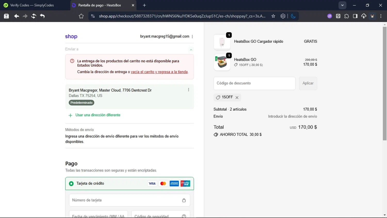Click the lightning bolt extension icon
Image resolution: width=387 pixels, height=218 pixels.
338,16
